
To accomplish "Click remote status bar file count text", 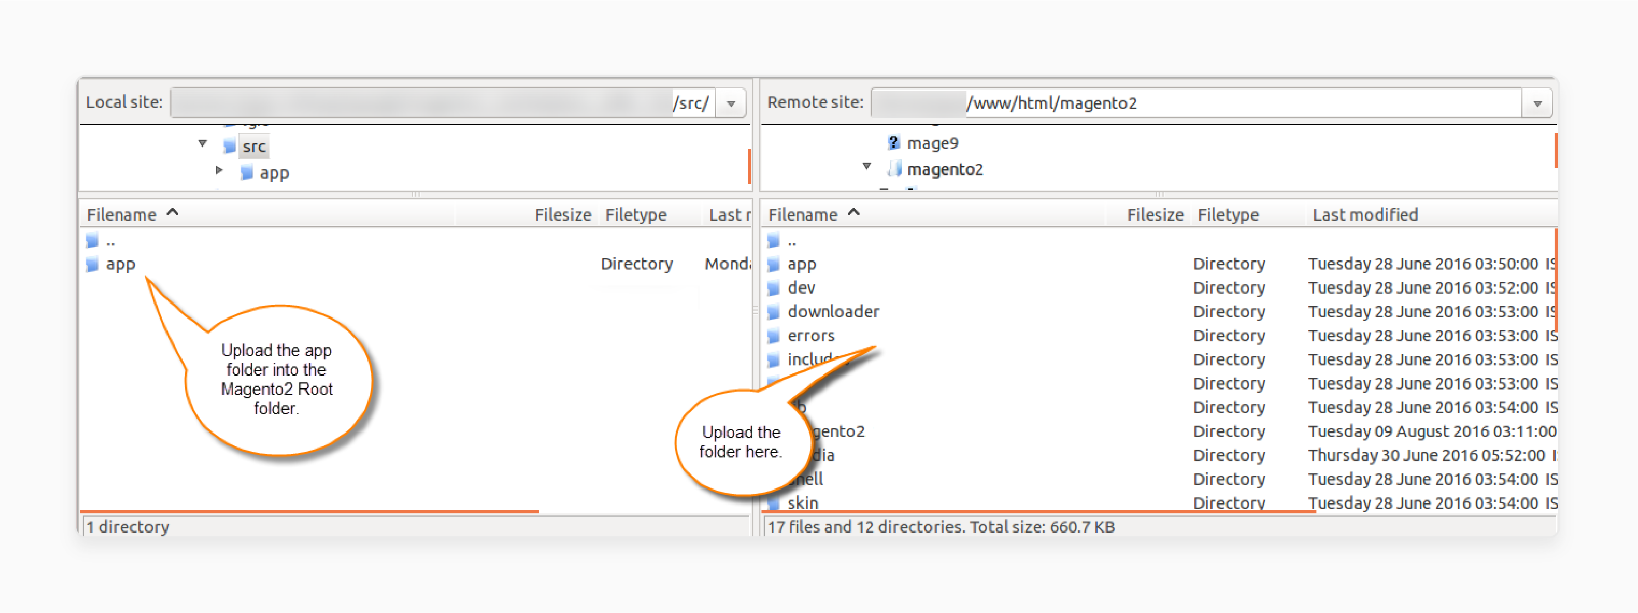I will coord(941,527).
